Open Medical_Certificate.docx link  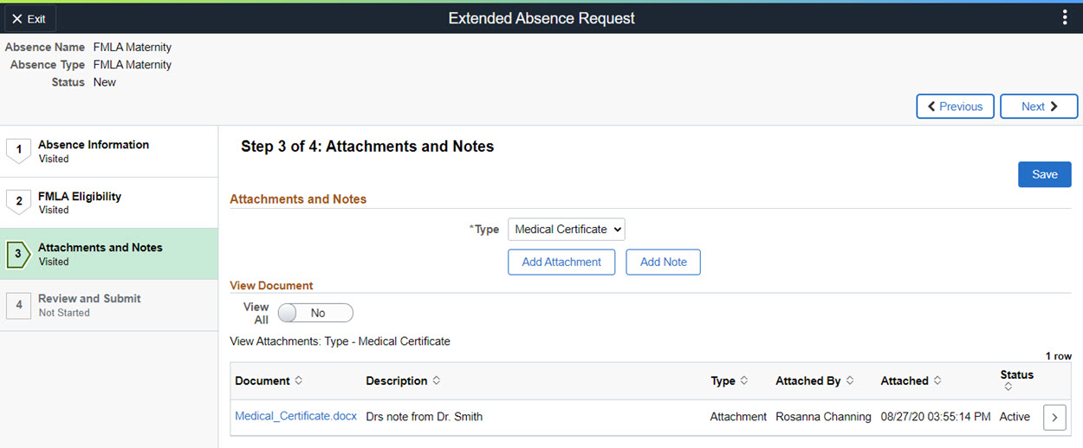(295, 416)
